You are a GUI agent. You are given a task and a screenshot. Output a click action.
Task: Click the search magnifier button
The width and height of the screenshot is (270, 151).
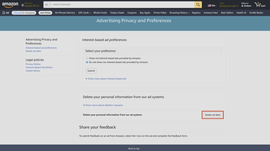click(x=198, y=5)
